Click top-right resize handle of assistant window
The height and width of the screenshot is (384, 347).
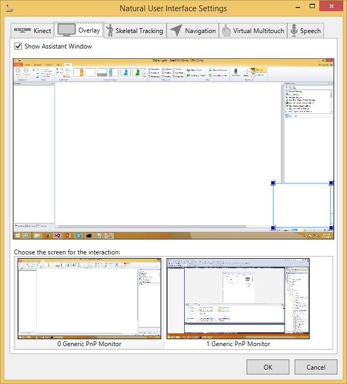tap(331, 183)
